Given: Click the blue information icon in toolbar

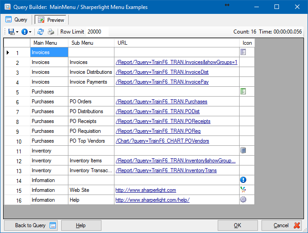Looking at the screenshot, I should 25,32.
